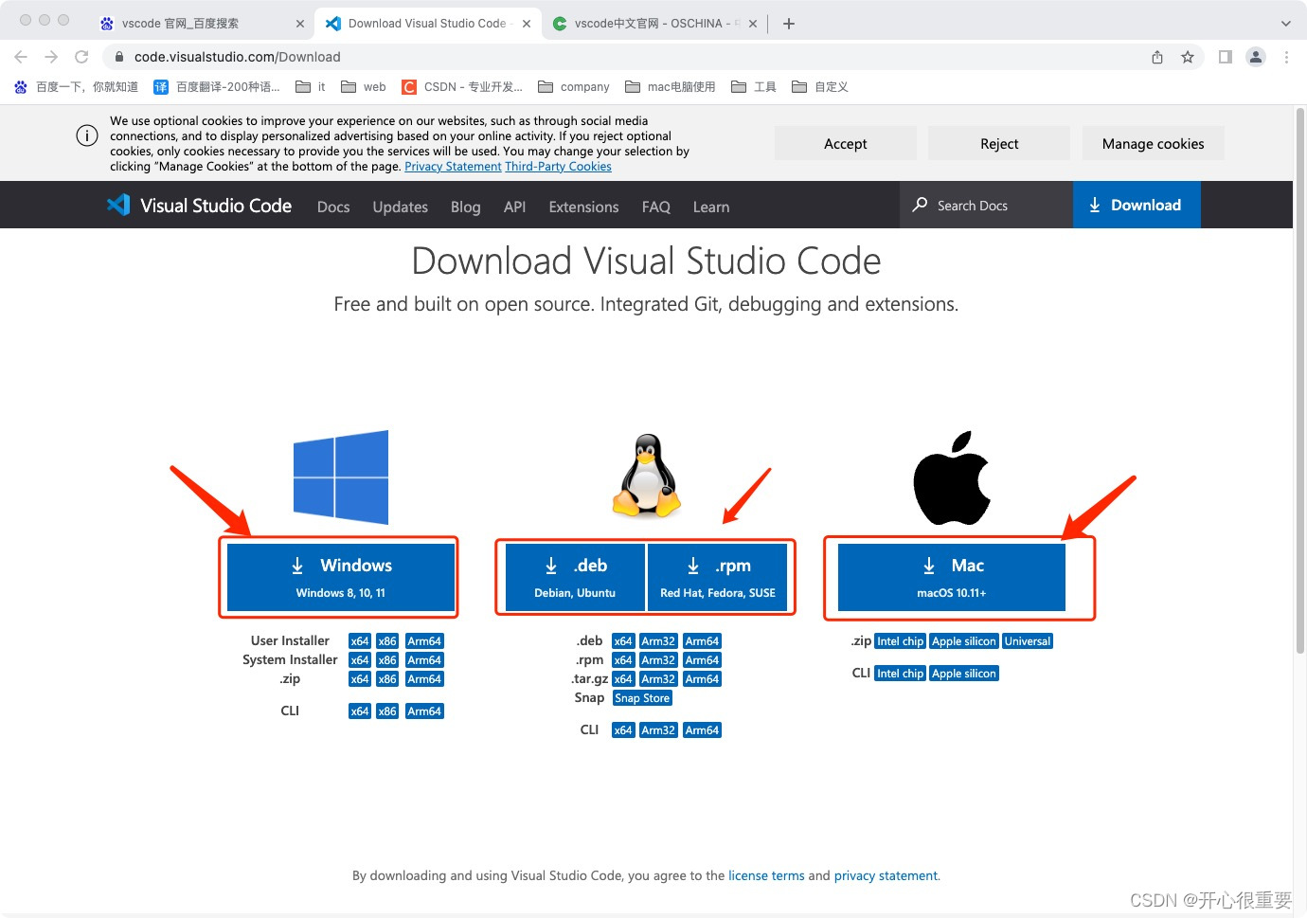Open the privacy statement link at bottom
1307x918 pixels.
pyautogui.click(x=886, y=875)
